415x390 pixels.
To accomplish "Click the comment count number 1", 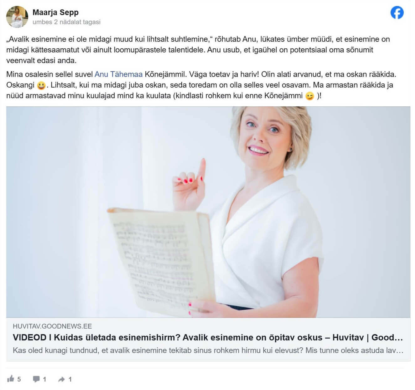I will click(x=44, y=379).
